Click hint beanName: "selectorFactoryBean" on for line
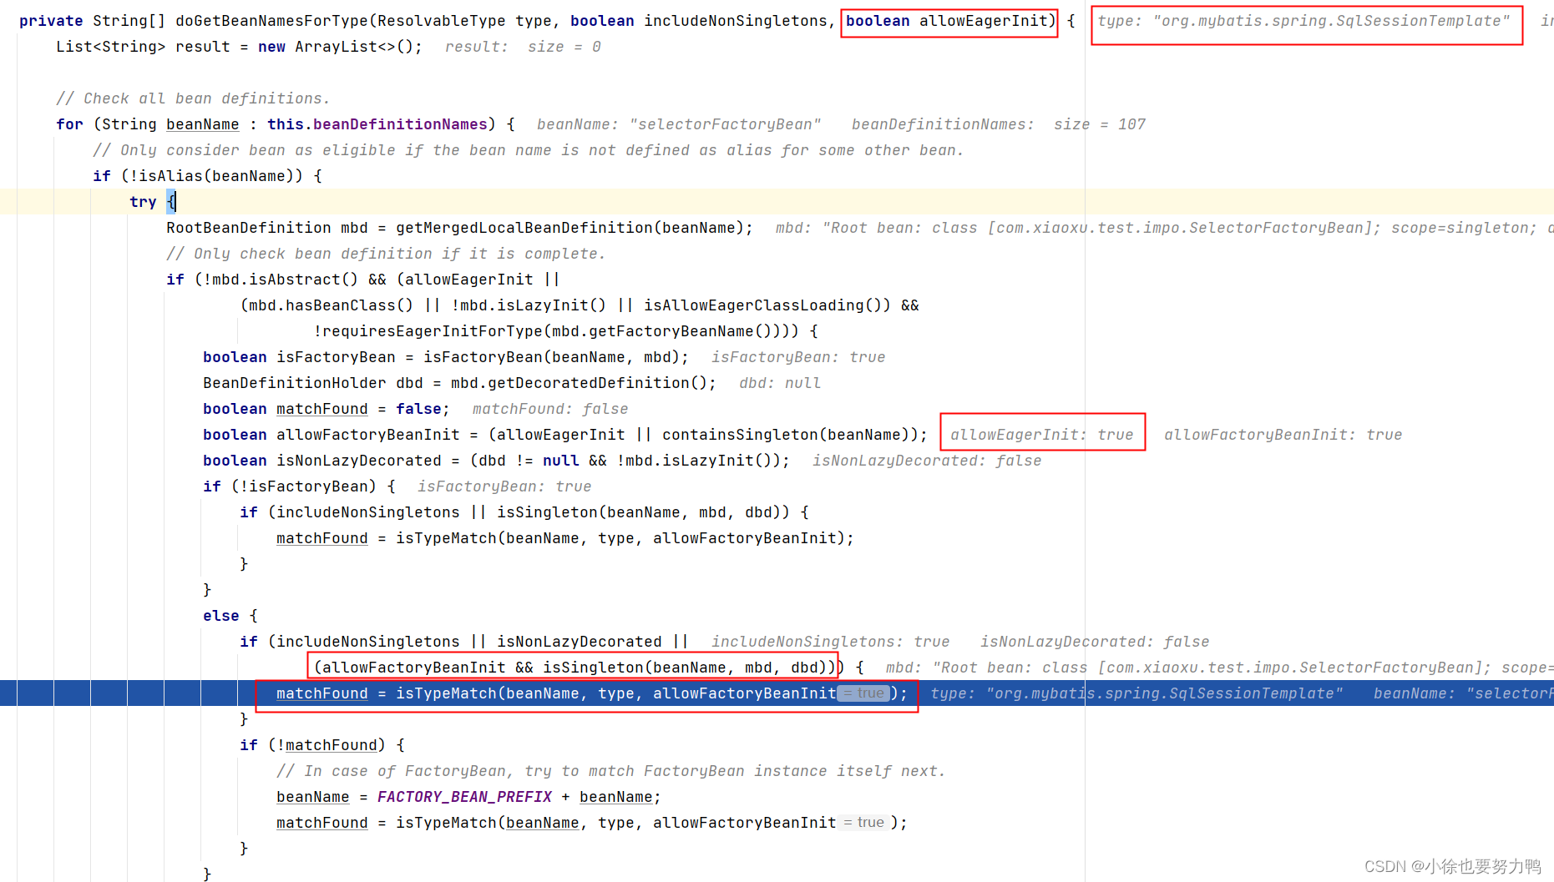 [679, 124]
